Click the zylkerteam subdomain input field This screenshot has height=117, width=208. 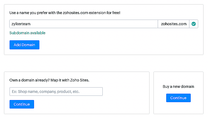pos(84,24)
